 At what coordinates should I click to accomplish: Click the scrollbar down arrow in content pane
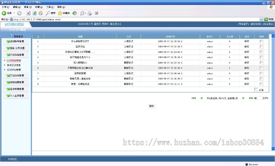273,149
